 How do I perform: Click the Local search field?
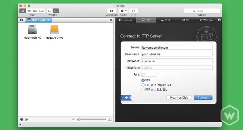coord(202,11)
